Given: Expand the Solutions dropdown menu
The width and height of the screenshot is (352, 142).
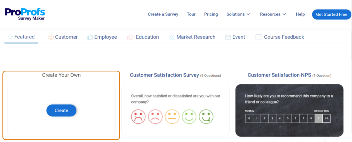Looking at the screenshot, I should 238,14.
